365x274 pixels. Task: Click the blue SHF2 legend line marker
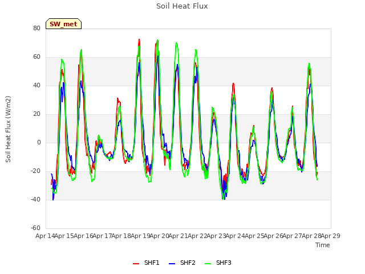(x=172, y=264)
